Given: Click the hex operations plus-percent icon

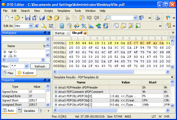Looking at the screenshot, I should 84,26.
